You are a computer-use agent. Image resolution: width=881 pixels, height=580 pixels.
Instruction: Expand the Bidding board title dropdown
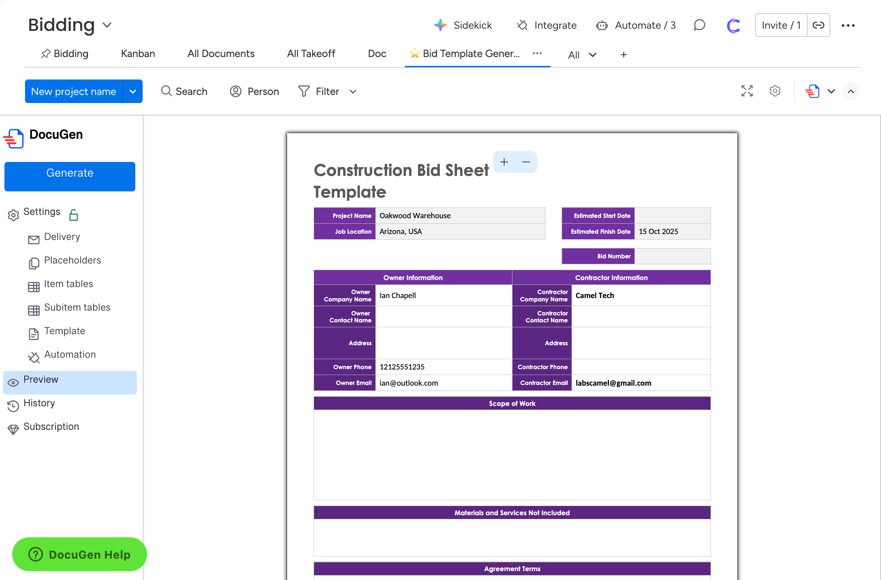pos(107,25)
